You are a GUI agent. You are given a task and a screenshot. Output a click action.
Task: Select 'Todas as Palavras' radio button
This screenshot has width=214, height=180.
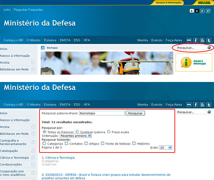[44, 132]
